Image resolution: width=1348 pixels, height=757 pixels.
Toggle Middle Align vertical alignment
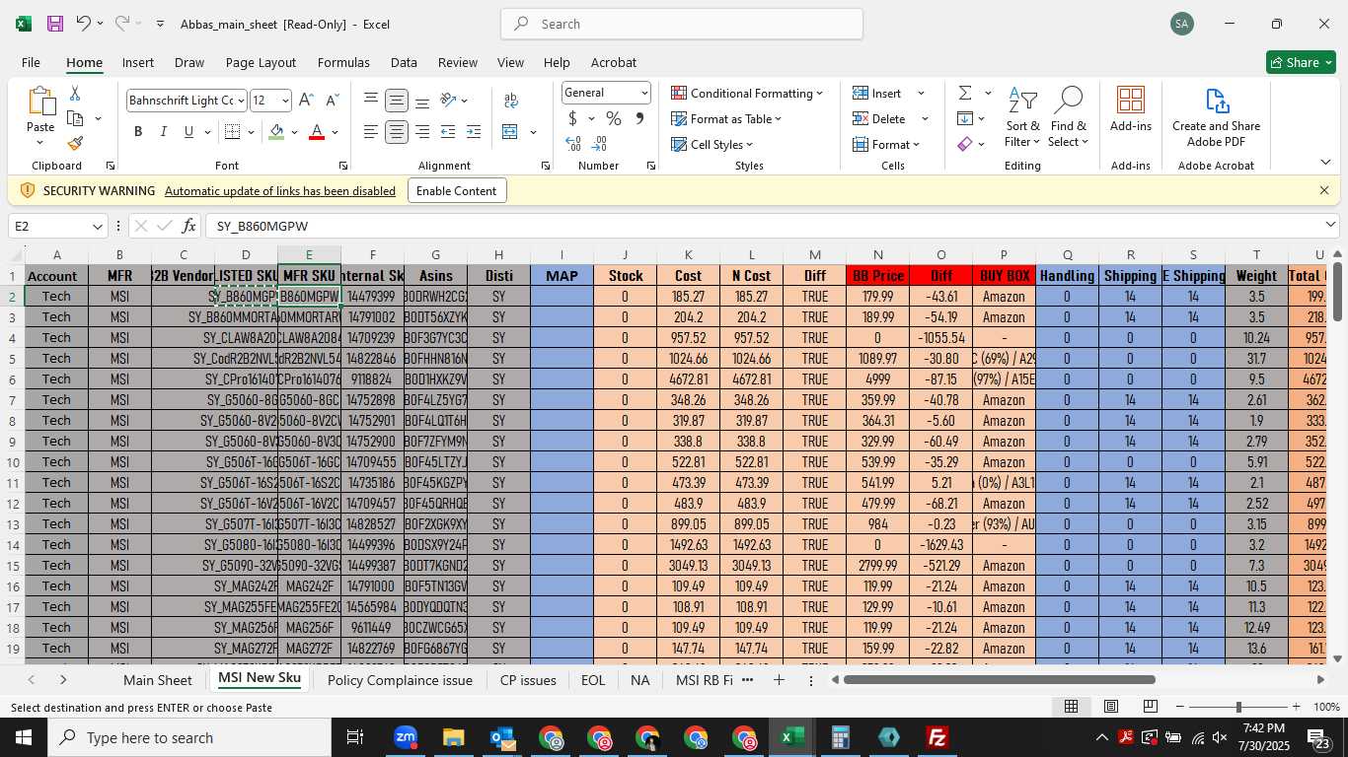coord(397,100)
